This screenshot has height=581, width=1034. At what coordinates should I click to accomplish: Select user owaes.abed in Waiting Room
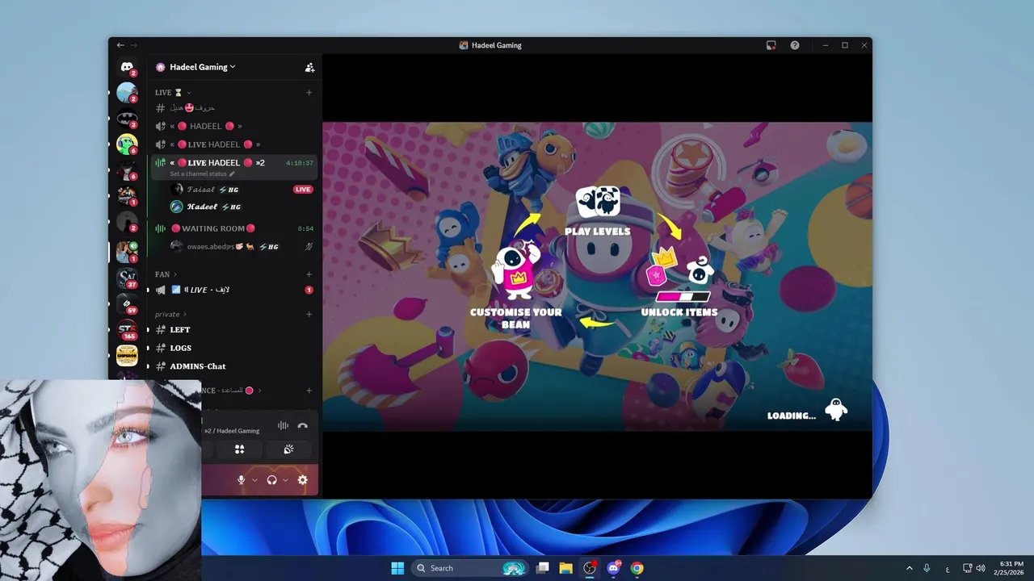pyautogui.click(x=241, y=246)
